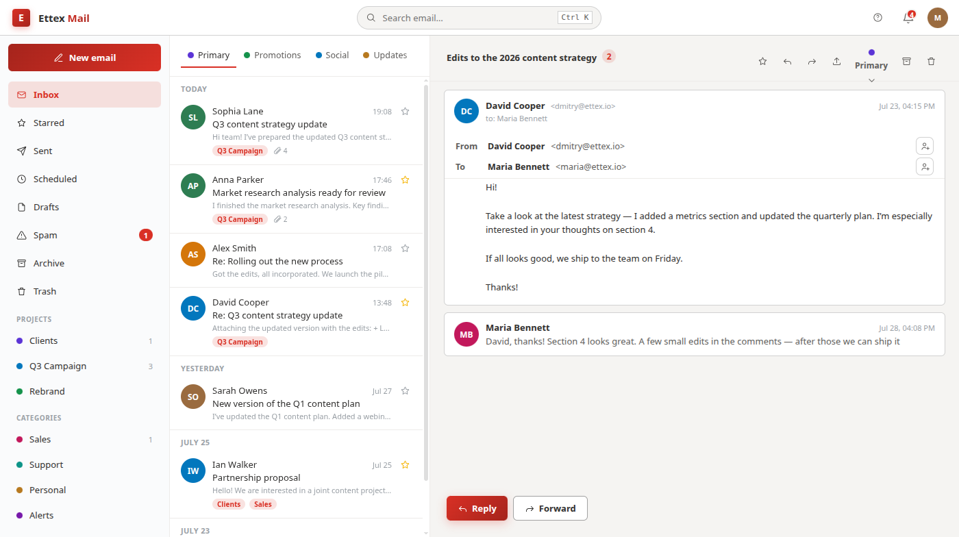Unstar David Cooper's Q3 email
Viewport: 959px width, 537px height.
[x=405, y=303]
